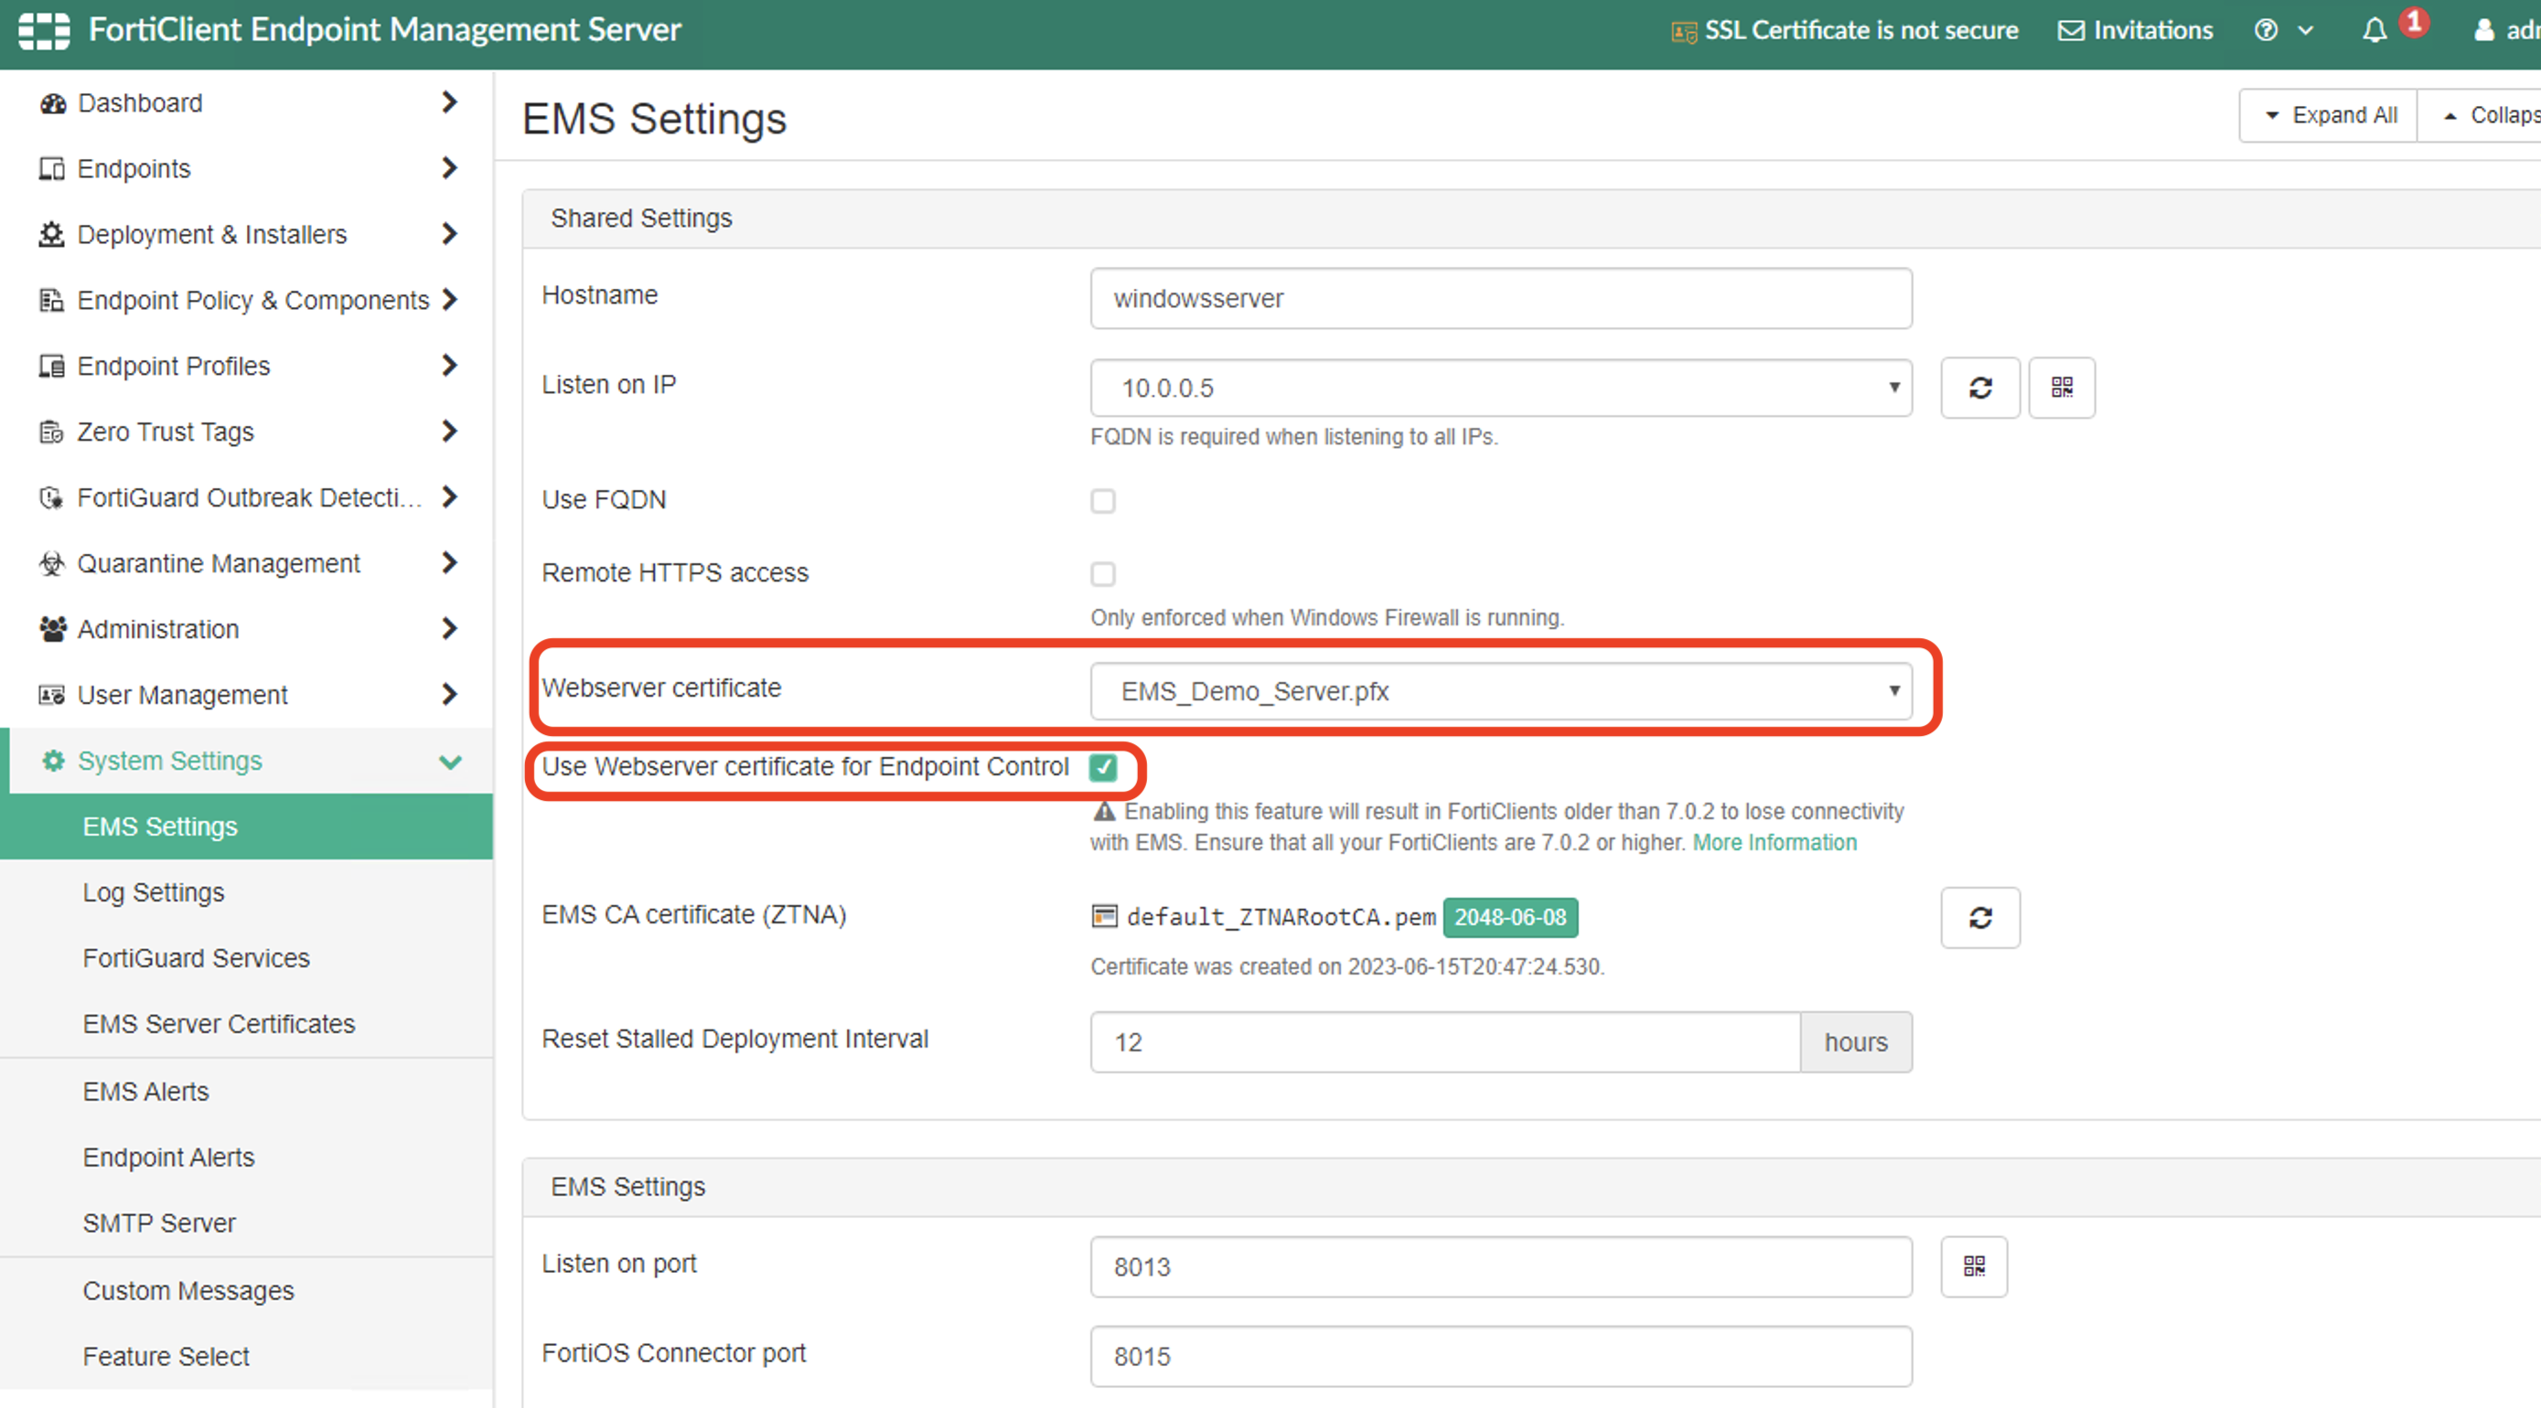Click the Collapse All button
This screenshot has height=1408, width=2541.
(2479, 115)
